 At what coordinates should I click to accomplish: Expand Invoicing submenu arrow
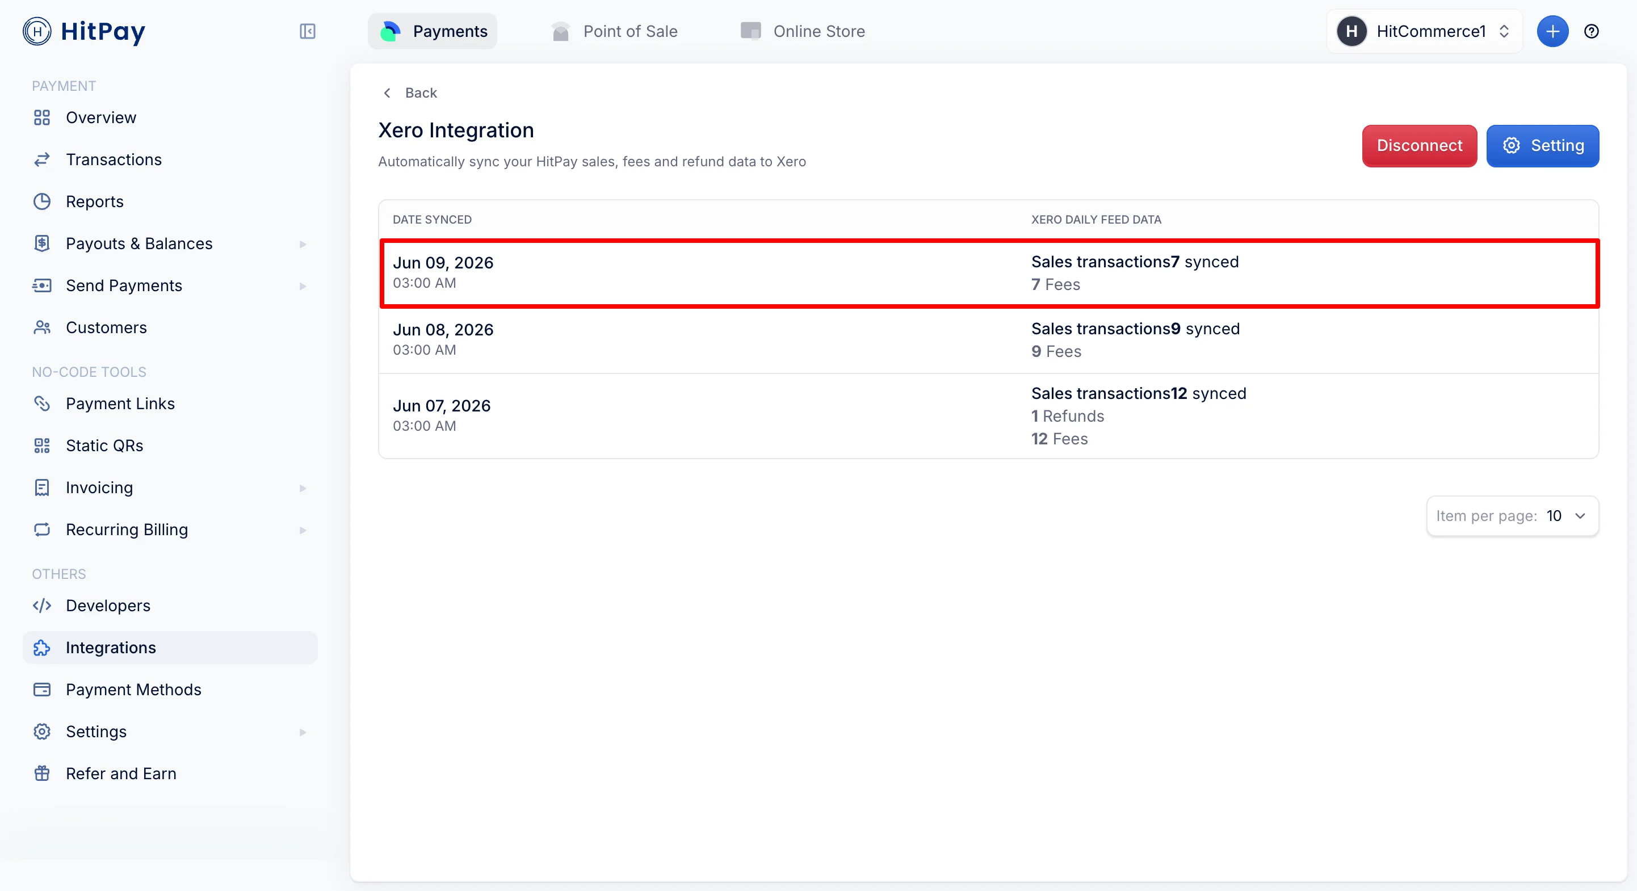click(303, 488)
